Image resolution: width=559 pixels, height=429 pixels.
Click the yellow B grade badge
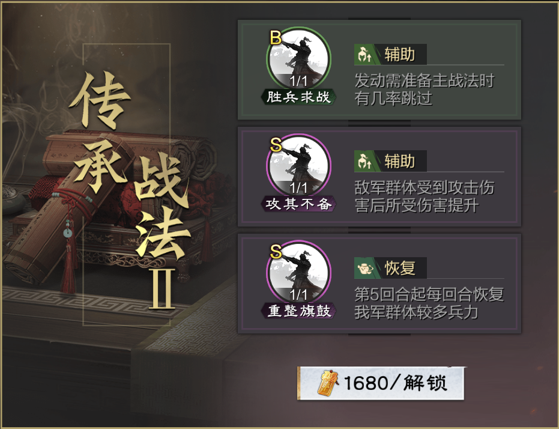coord(276,37)
